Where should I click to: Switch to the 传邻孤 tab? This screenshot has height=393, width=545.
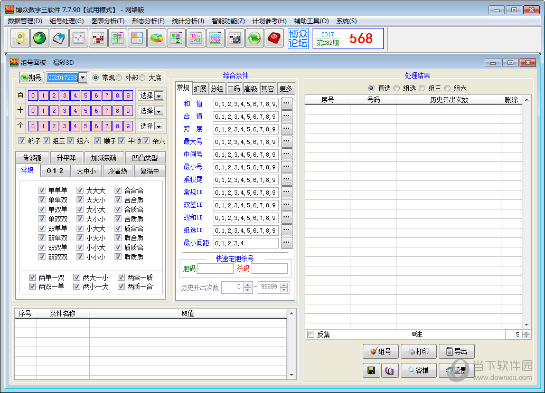(32, 158)
